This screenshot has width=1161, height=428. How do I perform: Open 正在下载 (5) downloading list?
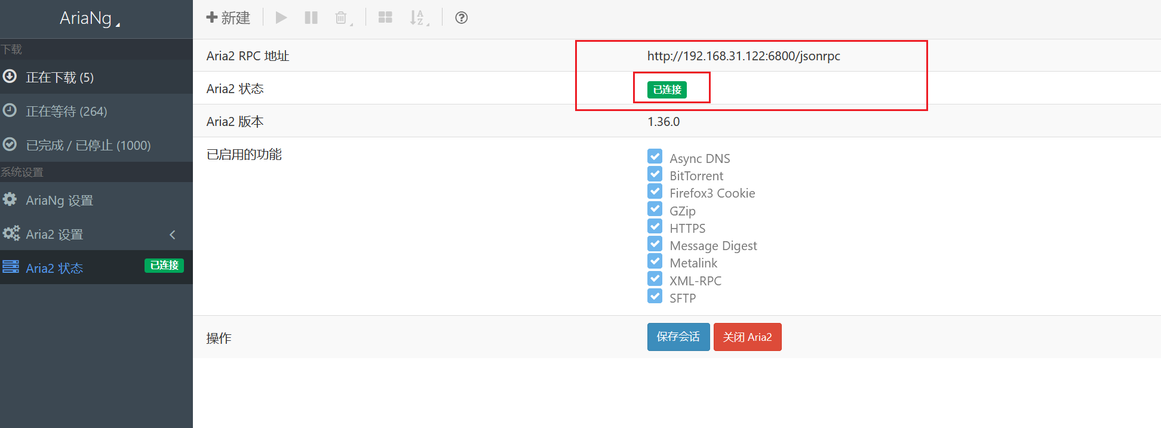click(x=96, y=77)
